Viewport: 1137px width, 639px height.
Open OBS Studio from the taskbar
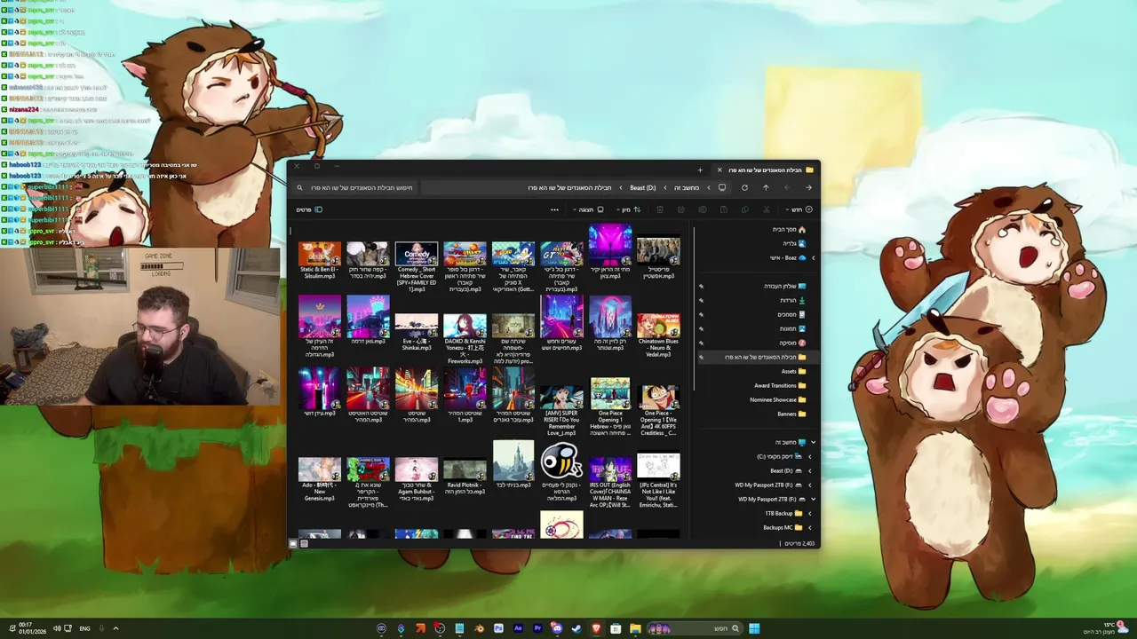point(440,628)
